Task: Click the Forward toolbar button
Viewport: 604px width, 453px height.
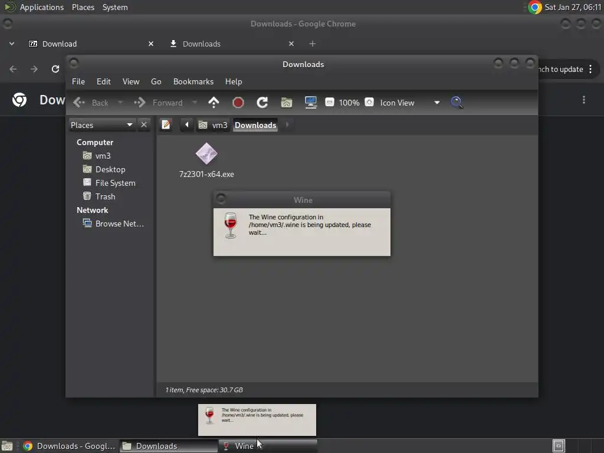Action: click(158, 103)
